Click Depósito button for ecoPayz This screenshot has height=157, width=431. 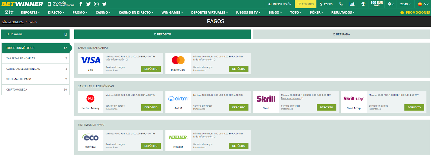(x=151, y=146)
